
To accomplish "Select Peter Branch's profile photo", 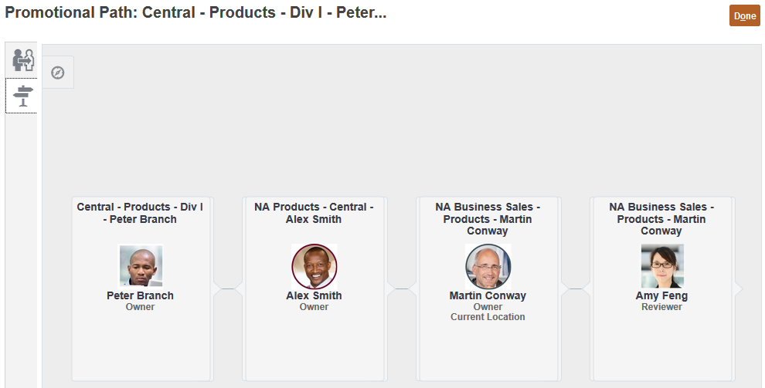I will coord(141,266).
